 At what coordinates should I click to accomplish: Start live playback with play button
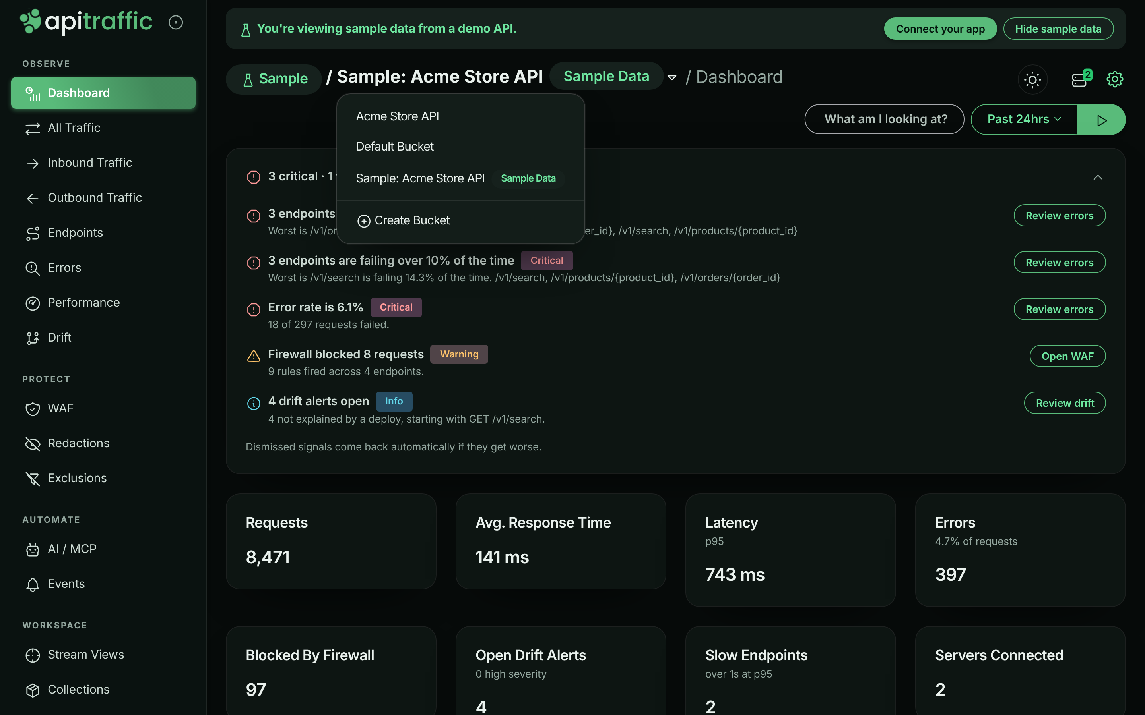click(1101, 120)
